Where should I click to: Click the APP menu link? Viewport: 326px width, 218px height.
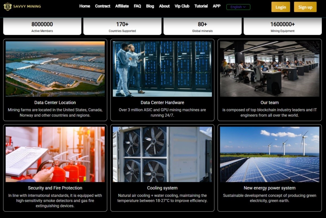(216, 6)
